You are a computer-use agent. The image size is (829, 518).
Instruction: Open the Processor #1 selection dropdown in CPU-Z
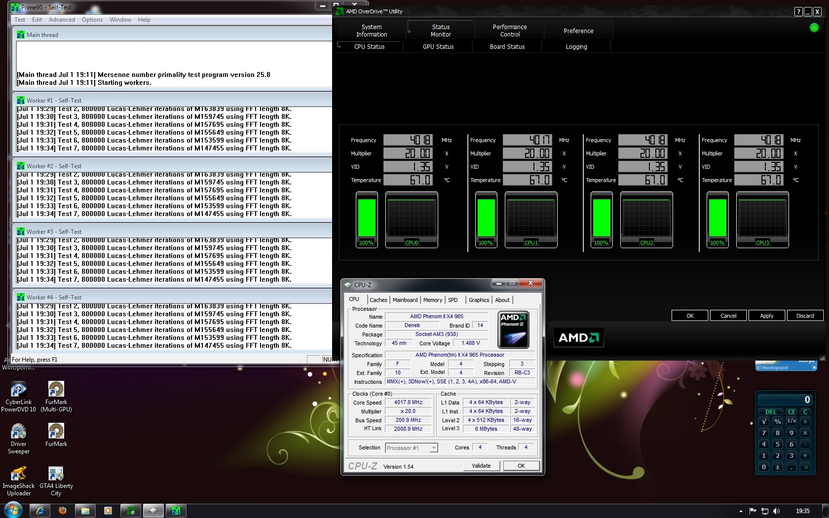[412, 448]
